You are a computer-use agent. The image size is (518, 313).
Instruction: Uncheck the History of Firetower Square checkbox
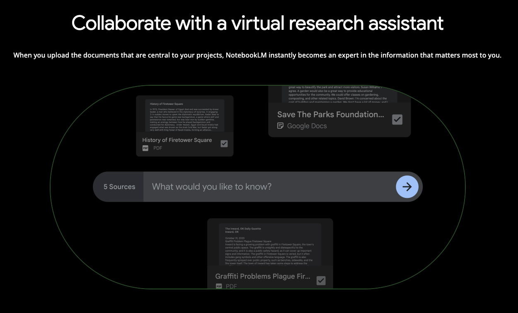[x=224, y=144]
